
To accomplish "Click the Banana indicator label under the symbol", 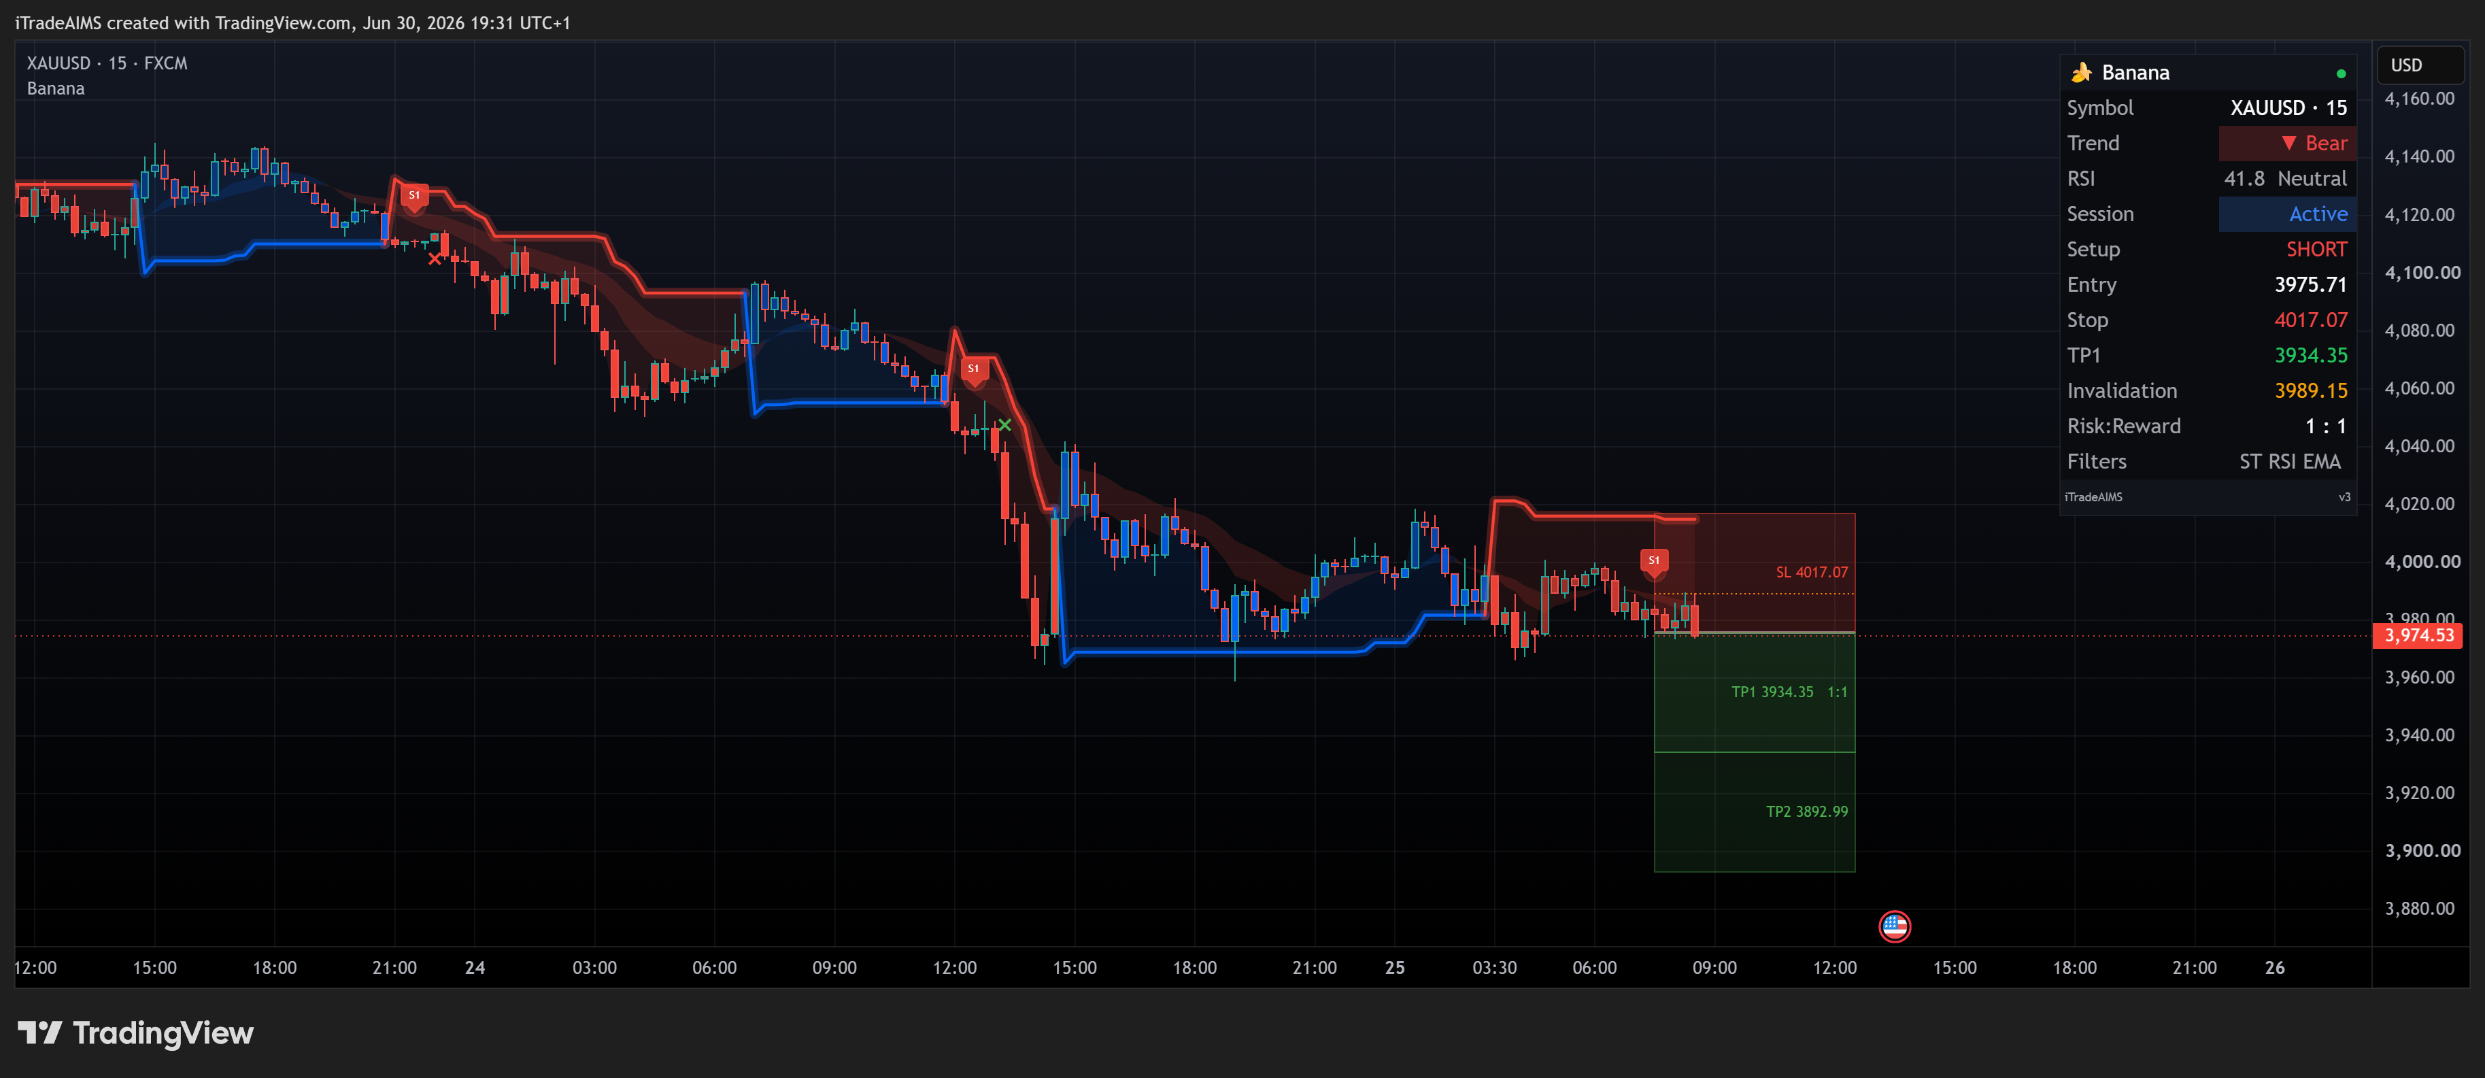I will pyautogui.click(x=56, y=89).
